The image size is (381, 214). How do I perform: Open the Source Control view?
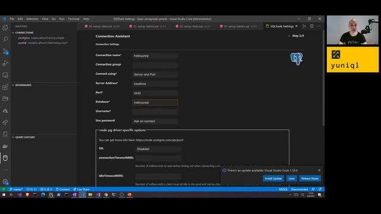[x=5, y=51]
